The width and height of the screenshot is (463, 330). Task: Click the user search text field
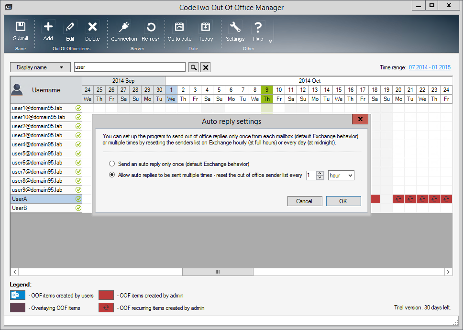pos(130,67)
